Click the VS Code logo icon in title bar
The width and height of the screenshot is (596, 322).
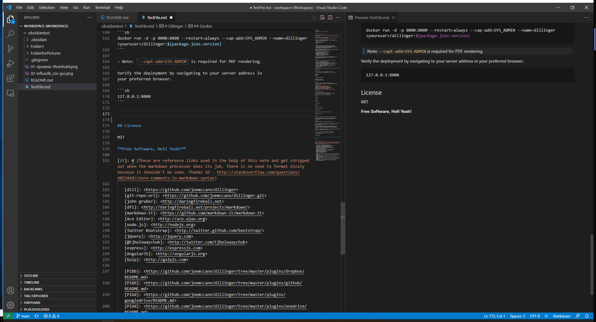point(8,7)
